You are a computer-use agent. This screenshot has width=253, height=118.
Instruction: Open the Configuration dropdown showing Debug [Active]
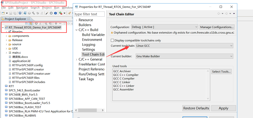165,27
